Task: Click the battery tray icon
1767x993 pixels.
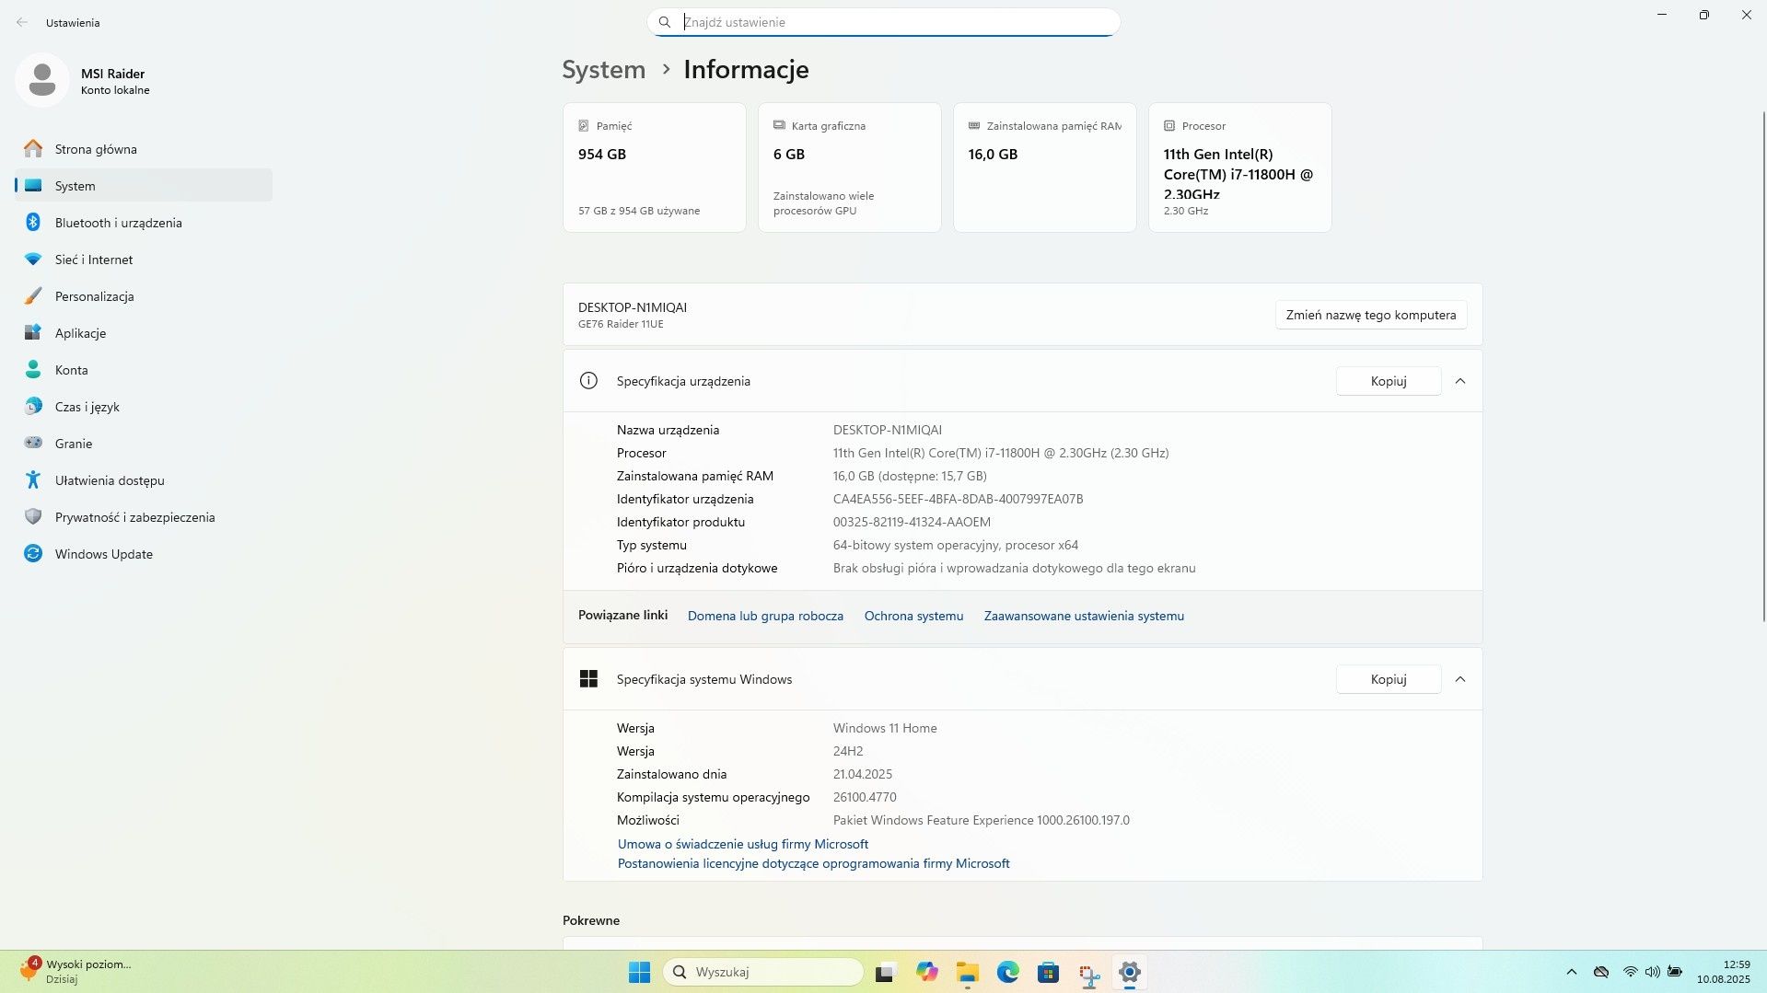Action: pos(1675,972)
